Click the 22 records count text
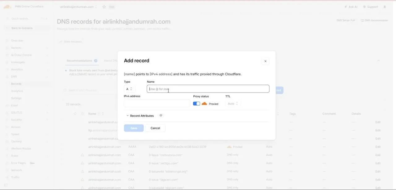 73,104
